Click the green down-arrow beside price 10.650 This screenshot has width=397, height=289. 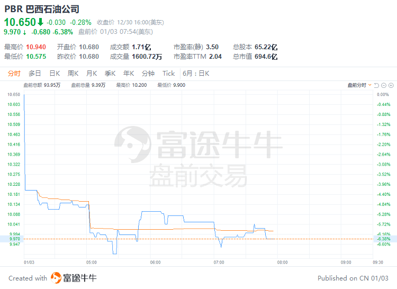[41, 22]
